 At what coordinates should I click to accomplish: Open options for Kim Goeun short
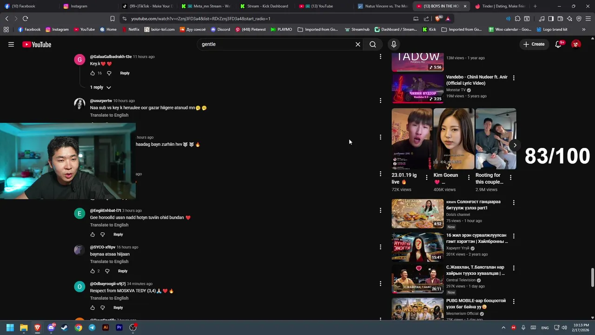pyautogui.click(x=469, y=177)
